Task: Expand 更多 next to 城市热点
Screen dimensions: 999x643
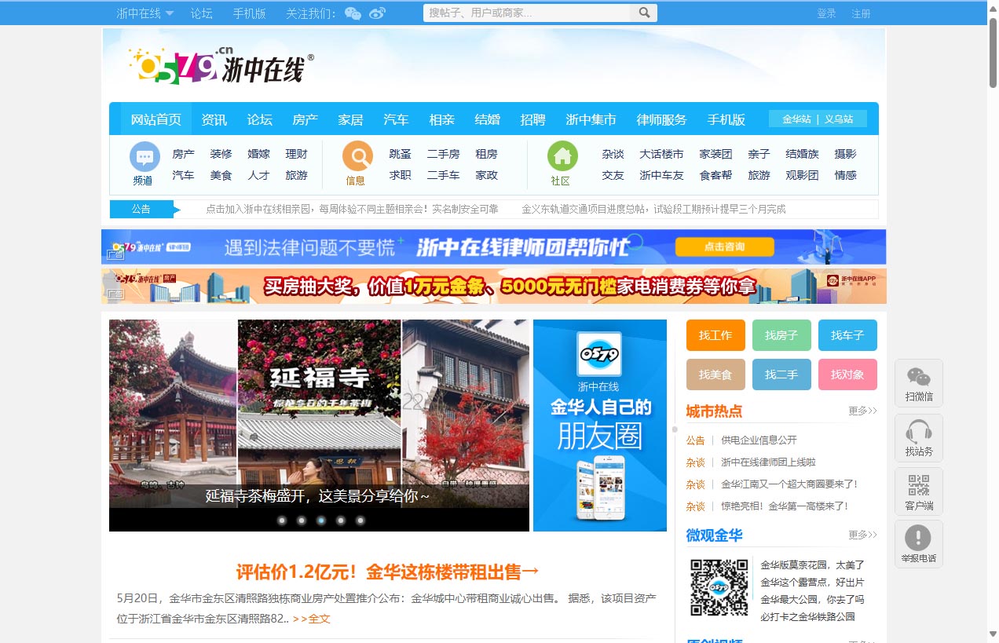Action: coord(862,411)
